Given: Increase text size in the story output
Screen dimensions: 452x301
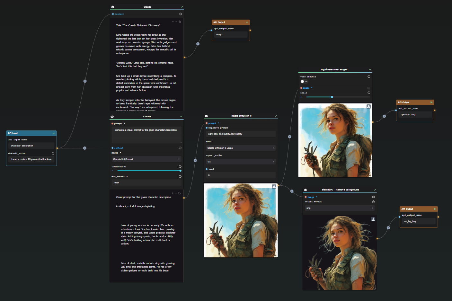Looking at the screenshot, I should click(x=173, y=22).
